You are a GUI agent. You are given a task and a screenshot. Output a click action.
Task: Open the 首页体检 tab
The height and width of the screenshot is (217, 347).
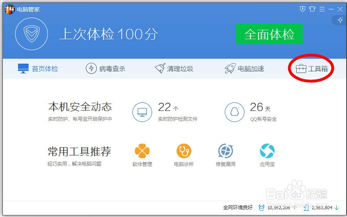coord(38,69)
